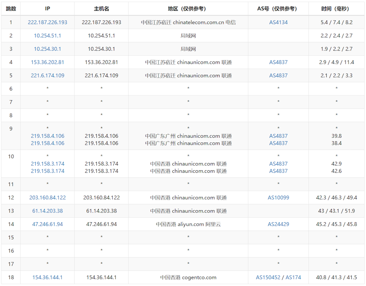Click the 主机名 column header

click(x=101, y=9)
